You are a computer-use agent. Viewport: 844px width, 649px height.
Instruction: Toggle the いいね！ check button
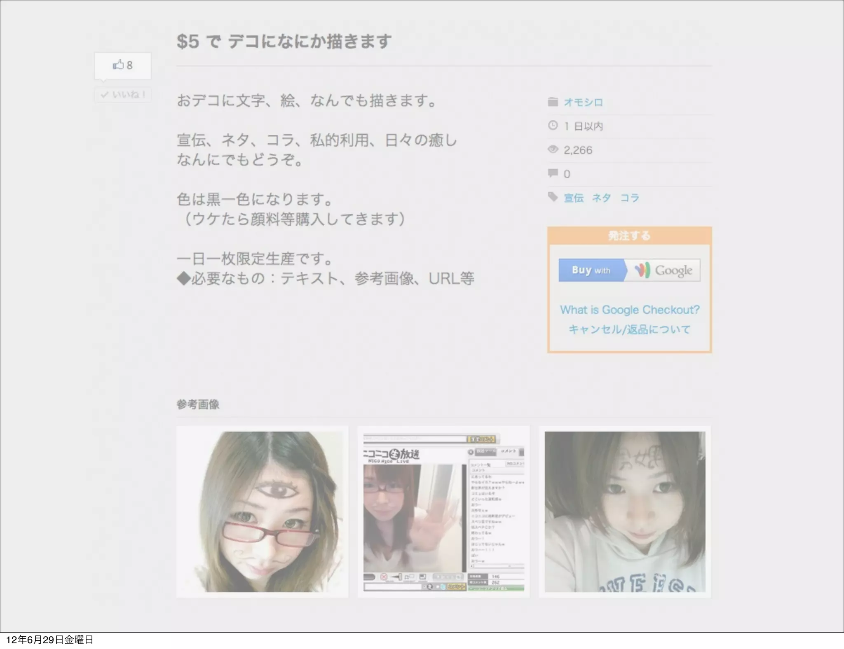pyautogui.click(x=122, y=95)
